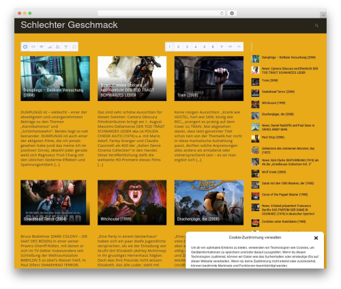Viewport: 341px width, 289px height.
Task: Click 'Cookie-Zustimmung verwalten' dialog heading
Action: (x=255, y=237)
